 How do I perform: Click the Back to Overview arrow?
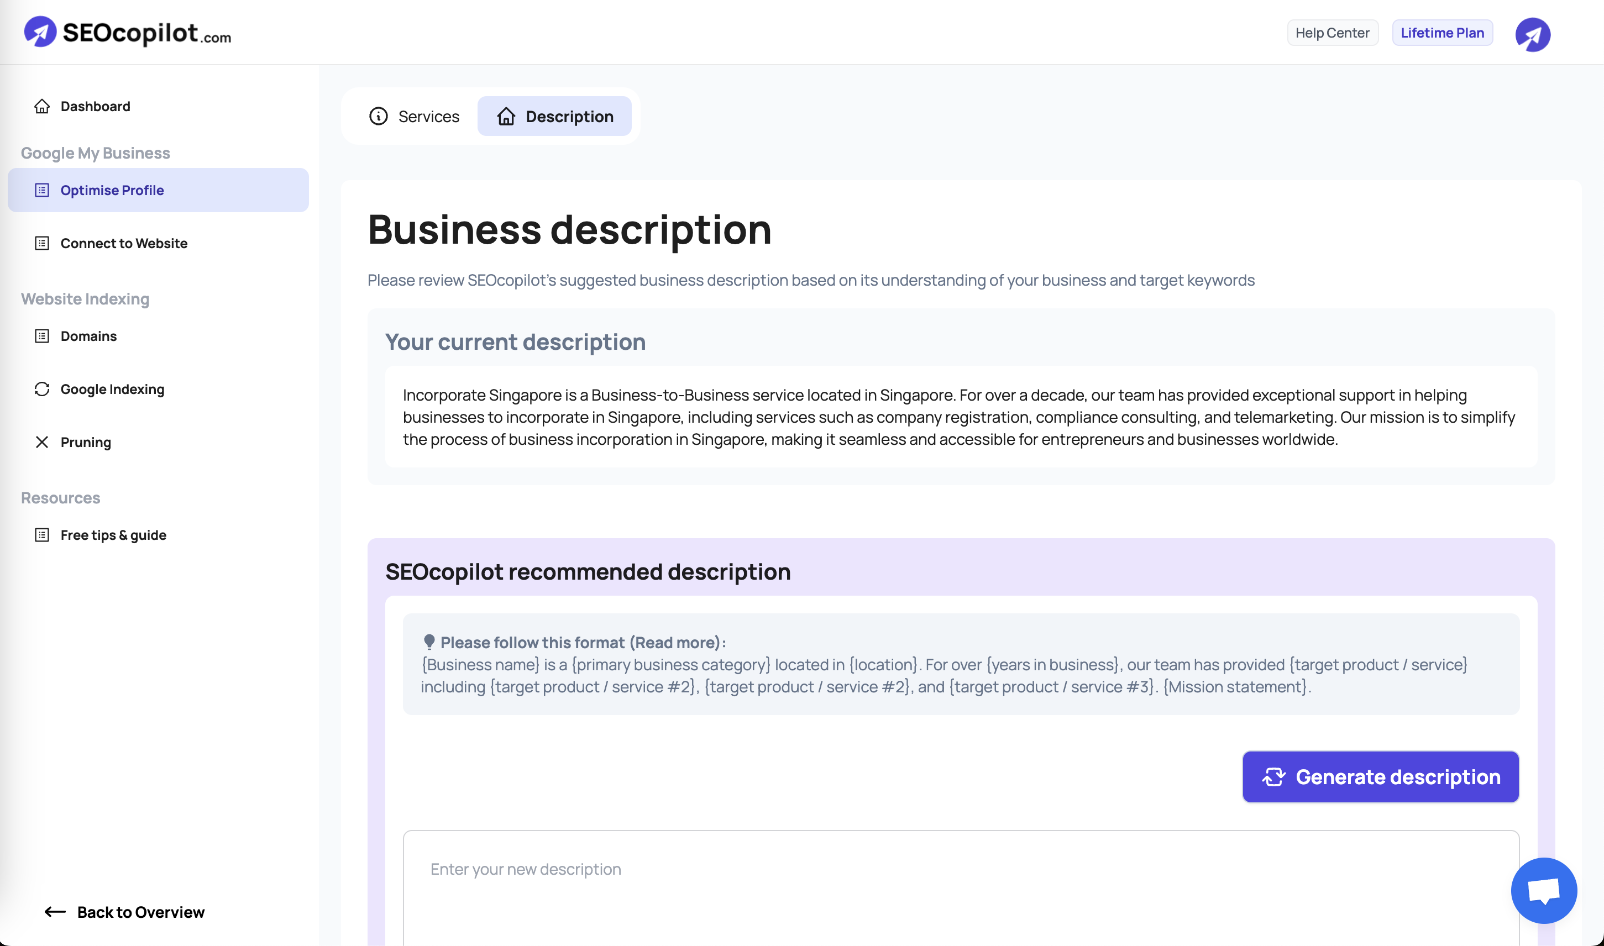click(55, 912)
